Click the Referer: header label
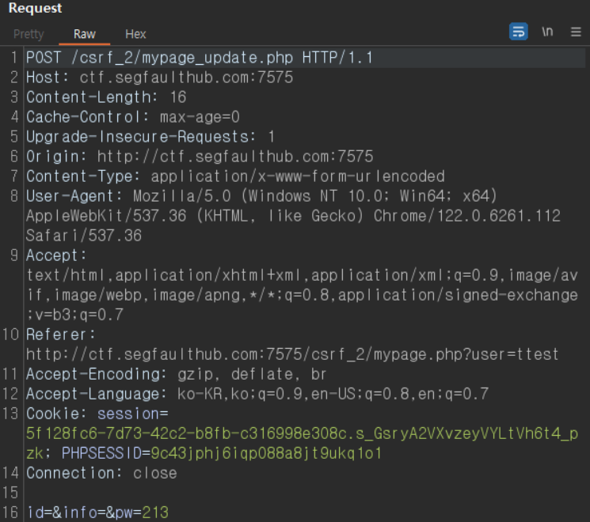 tap(60, 335)
